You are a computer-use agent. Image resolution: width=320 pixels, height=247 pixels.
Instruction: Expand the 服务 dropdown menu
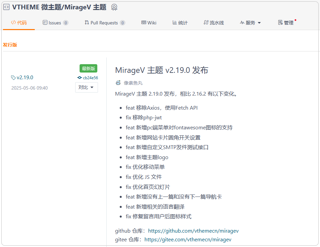click(x=250, y=23)
